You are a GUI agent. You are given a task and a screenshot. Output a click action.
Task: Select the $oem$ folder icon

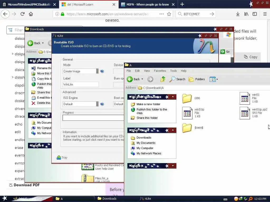coord(187,128)
